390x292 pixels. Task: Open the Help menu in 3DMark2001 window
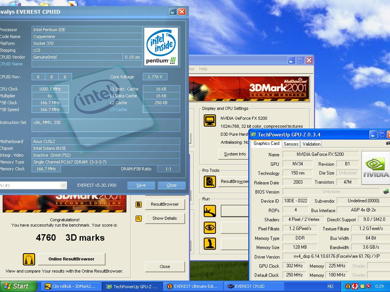203,69
